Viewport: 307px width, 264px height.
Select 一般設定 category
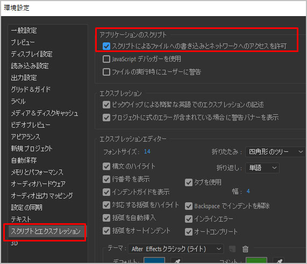click(24, 31)
